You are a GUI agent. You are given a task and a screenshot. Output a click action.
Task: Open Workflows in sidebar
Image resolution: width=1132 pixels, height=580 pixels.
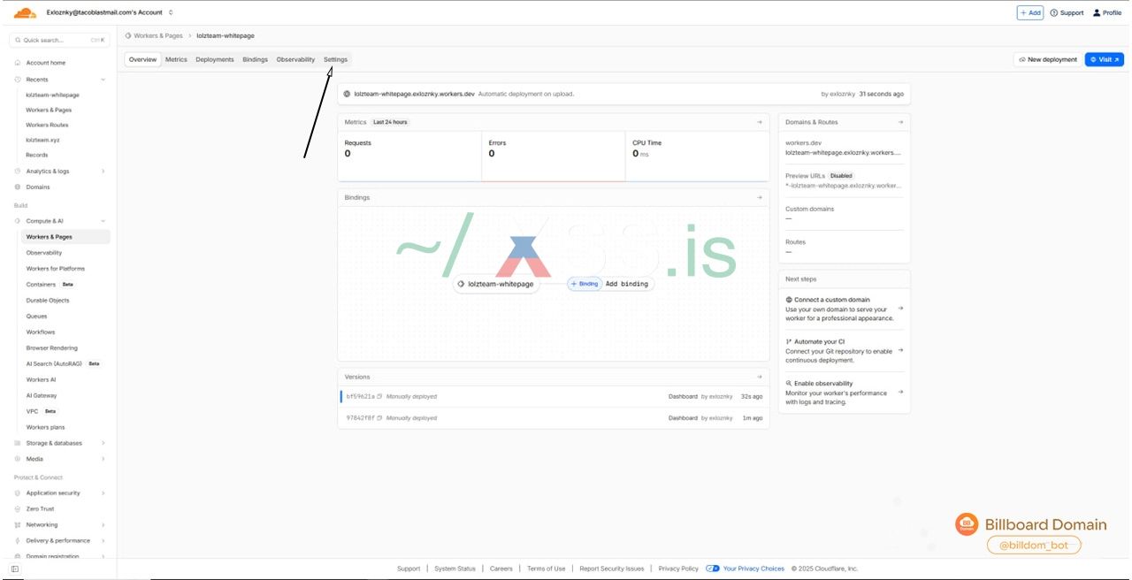coord(41,332)
